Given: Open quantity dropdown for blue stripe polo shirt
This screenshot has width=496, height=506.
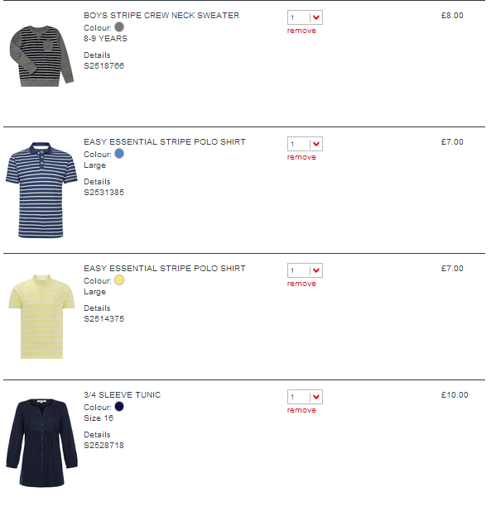Looking at the screenshot, I should point(305,144).
